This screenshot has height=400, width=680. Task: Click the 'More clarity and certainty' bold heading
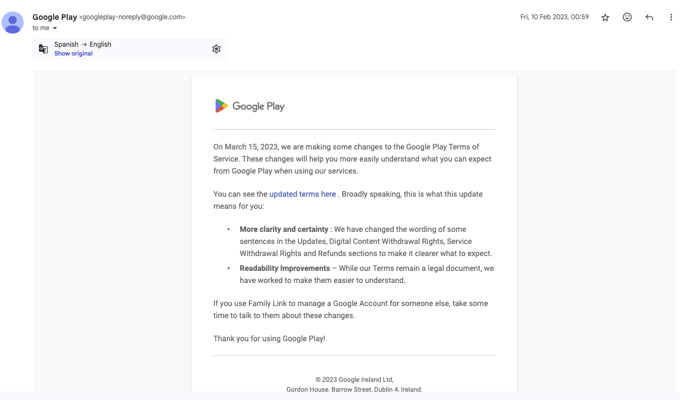coord(284,229)
